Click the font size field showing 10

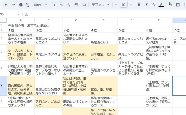(x=123, y=5)
